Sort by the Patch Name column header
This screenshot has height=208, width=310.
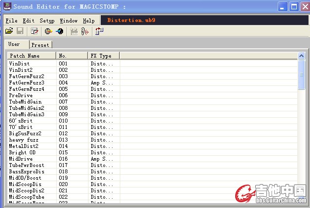tap(32, 56)
